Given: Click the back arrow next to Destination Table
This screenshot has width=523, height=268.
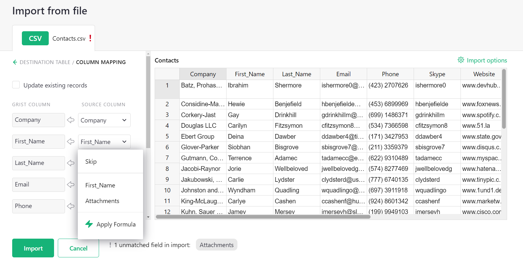Looking at the screenshot, I should [x=15, y=62].
